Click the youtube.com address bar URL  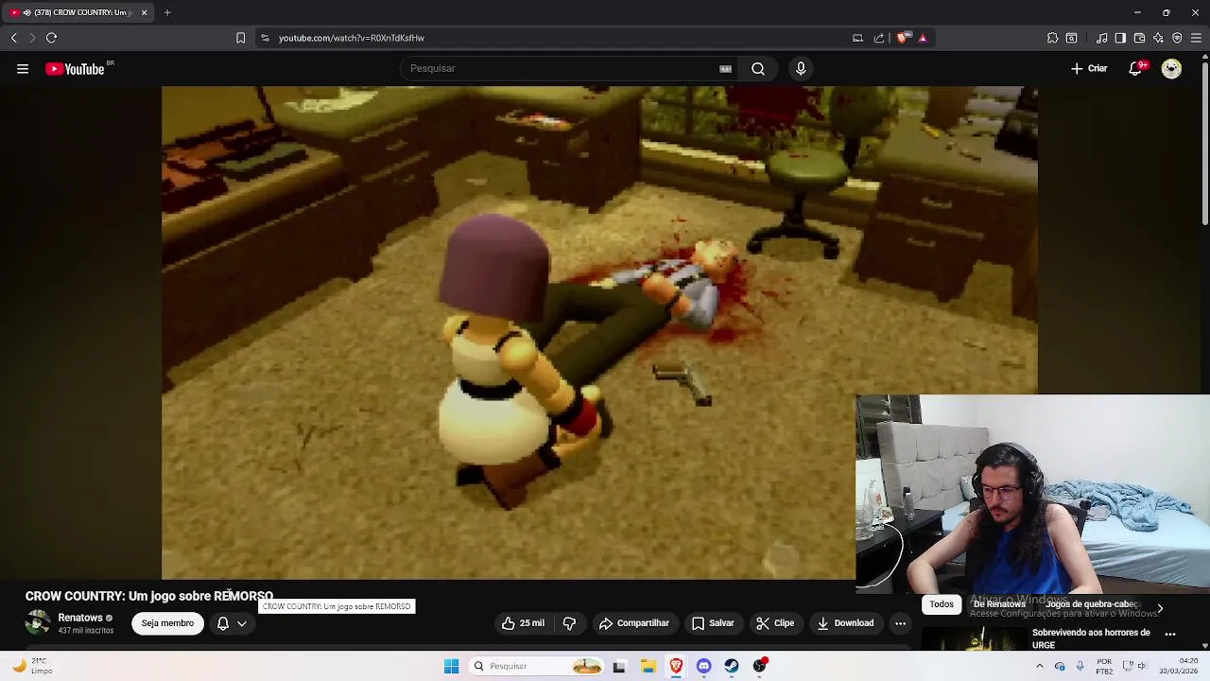(351, 38)
